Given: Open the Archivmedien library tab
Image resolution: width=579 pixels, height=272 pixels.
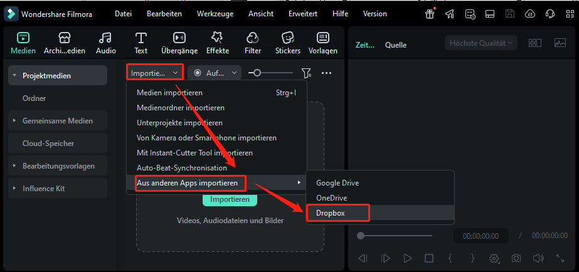Looking at the screenshot, I should (65, 43).
